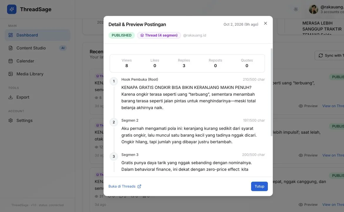
Task: Click the PUBLISHED status badge
Action: tap(121, 35)
